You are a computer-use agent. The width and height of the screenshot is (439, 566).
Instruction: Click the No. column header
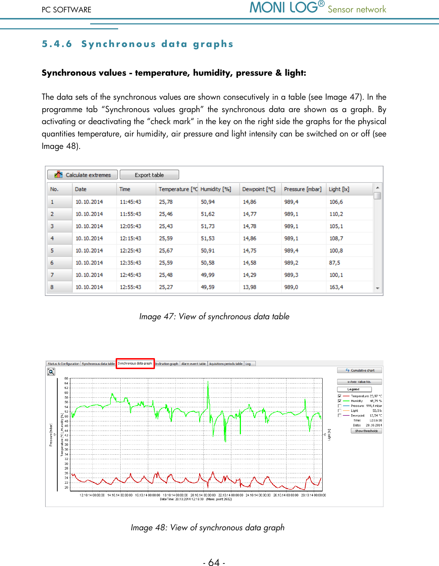(x=59, y=189)
